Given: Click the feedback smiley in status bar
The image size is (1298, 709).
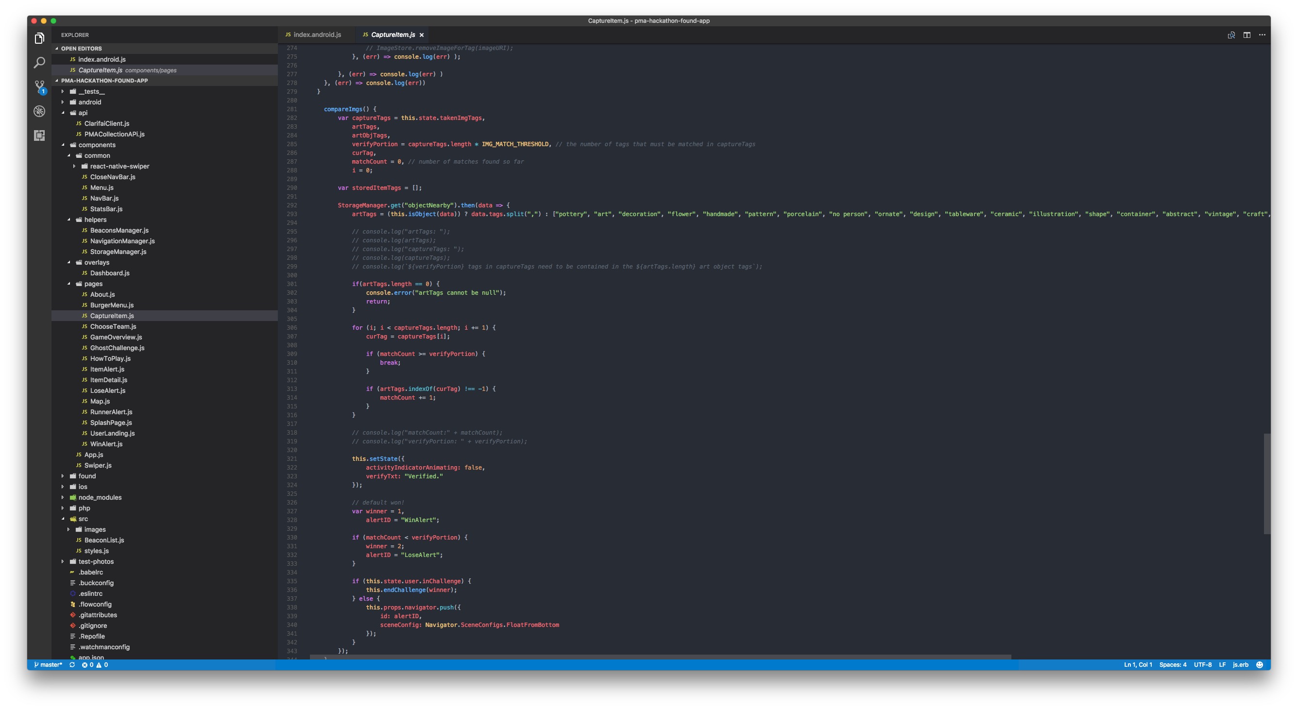Looking at the screenshot, I should tap(1260, 665).
